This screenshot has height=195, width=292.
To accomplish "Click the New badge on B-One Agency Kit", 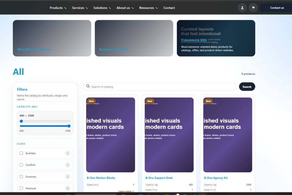I will (208, 101).
